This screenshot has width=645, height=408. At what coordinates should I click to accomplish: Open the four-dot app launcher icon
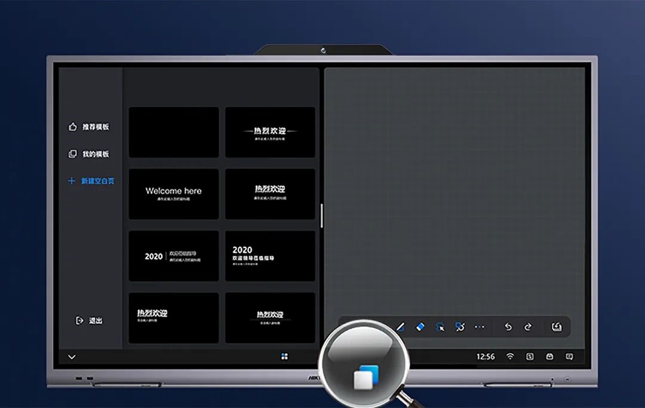coord(284,357)
